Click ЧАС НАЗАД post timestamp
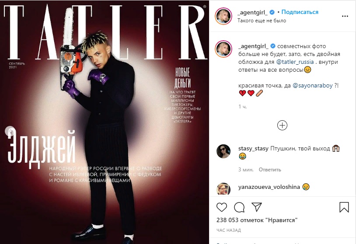356x244 pixels. tap(229, 230)
